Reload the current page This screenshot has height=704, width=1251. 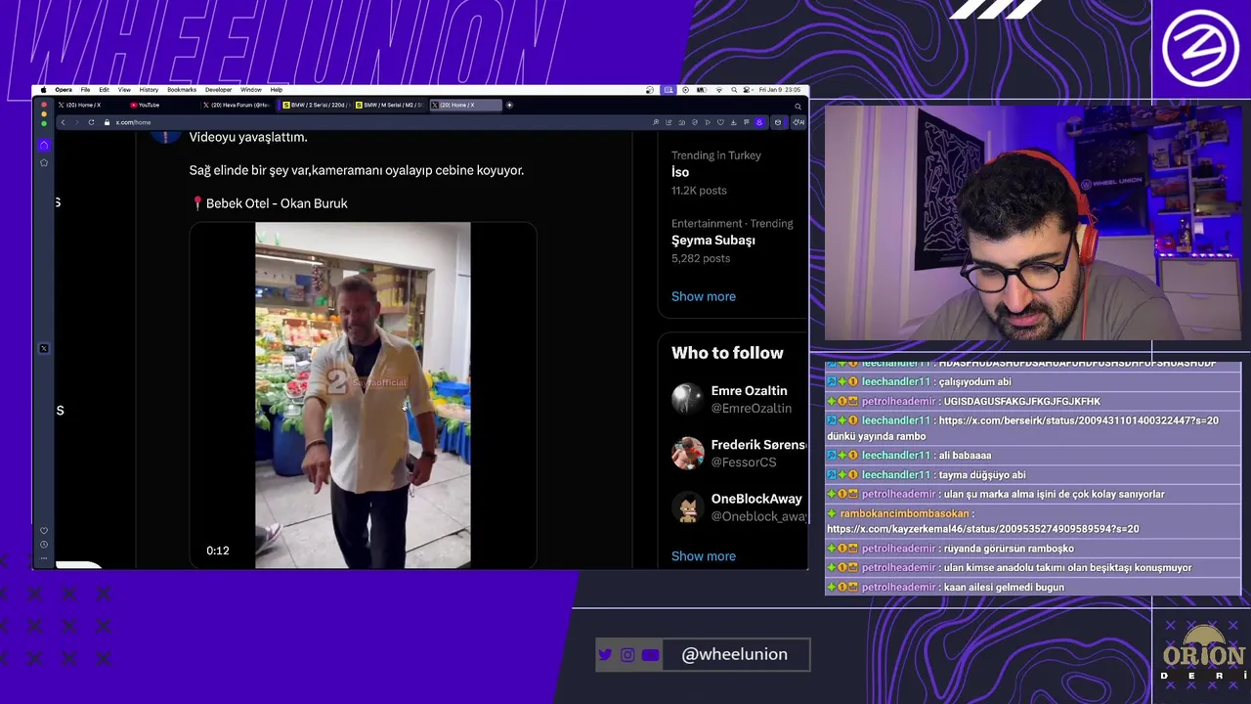coord(91,122)
